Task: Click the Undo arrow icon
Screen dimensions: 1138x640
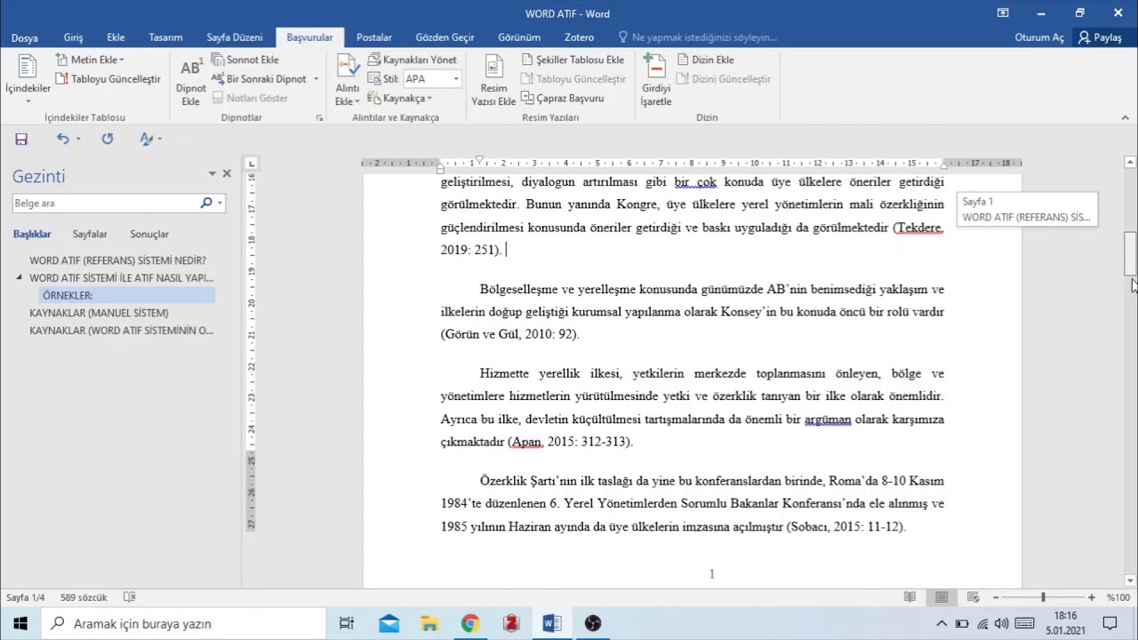Action: 62,139
